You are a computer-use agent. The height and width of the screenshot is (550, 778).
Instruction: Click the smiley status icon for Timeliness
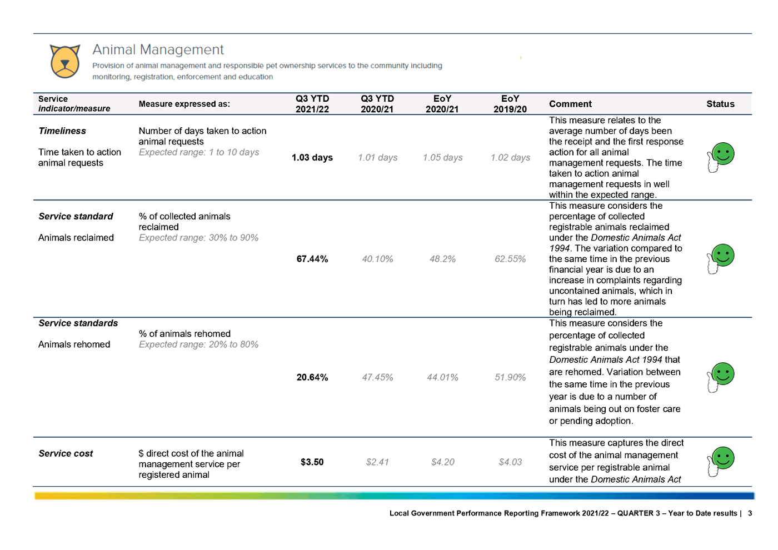pyautogui.click(x=721, y=156)
